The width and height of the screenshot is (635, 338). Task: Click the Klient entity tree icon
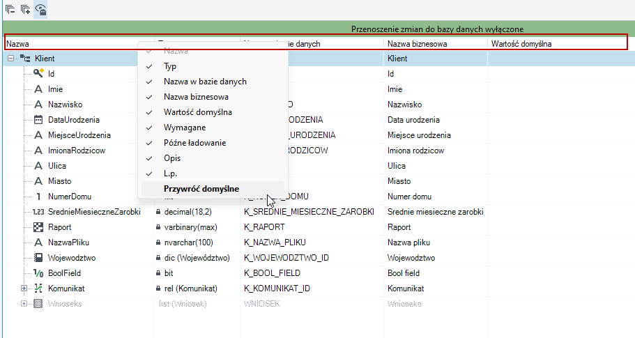point(25,59)
